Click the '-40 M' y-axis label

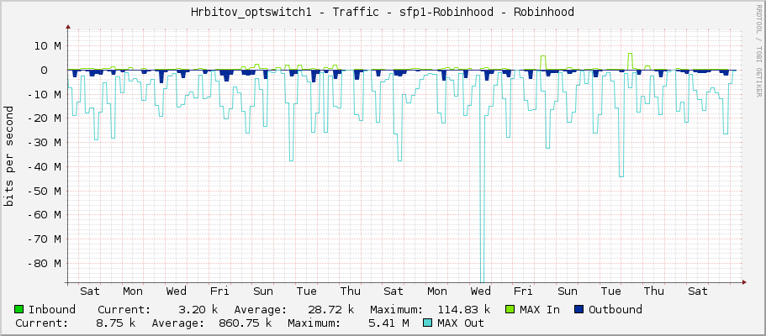[44, 166]
